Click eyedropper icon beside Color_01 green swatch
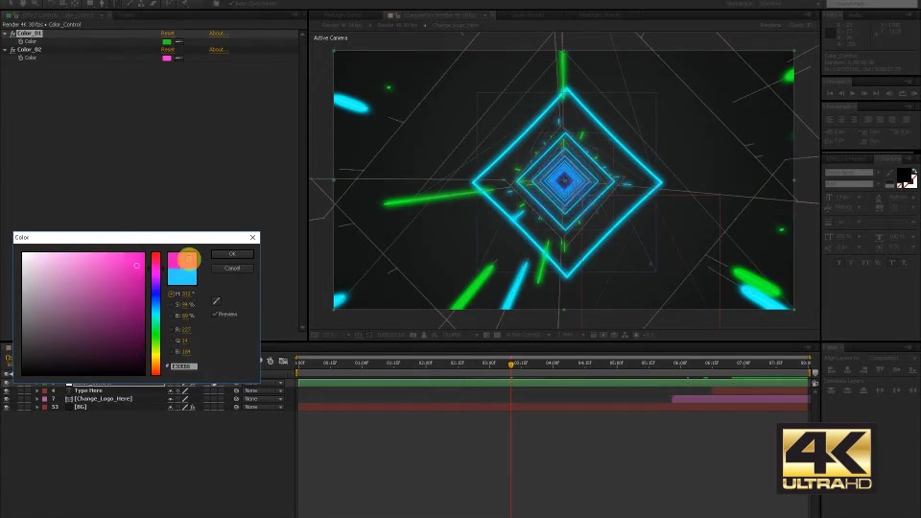 178,41
